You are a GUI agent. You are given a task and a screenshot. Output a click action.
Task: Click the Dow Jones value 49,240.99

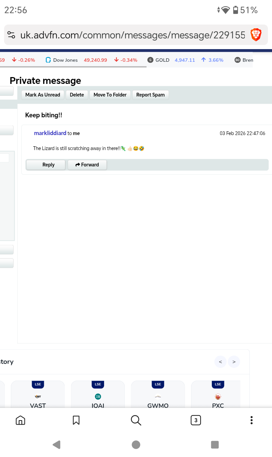click(x=96, y=60)
